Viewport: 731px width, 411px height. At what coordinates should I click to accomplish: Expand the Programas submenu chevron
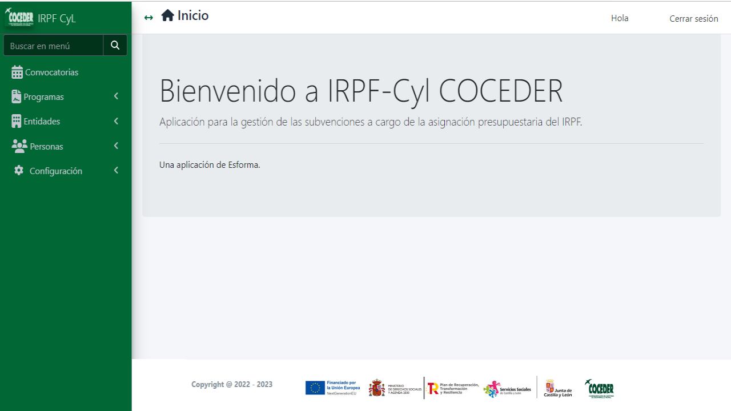pos(116,96)
